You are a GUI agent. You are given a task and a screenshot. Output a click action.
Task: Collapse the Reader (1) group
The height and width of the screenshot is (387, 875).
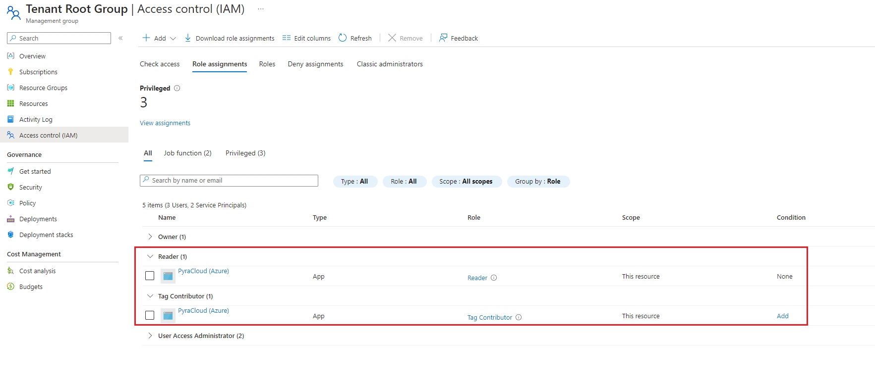pos(150,256)
